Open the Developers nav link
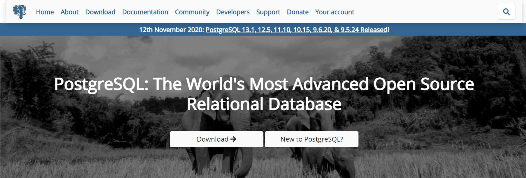This screenshot has width=526, height=178. pos(233,12)
